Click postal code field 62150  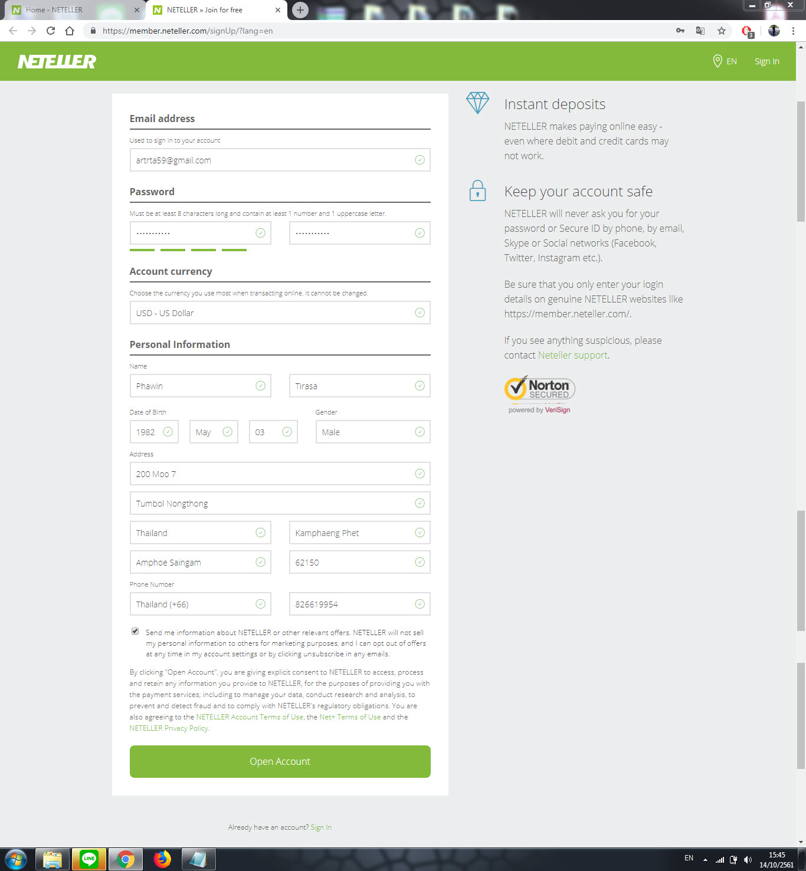click(x=359, y=562)
